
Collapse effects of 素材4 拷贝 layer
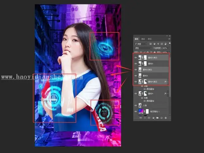168,82
